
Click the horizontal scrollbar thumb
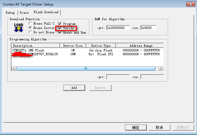pos(86,69)
